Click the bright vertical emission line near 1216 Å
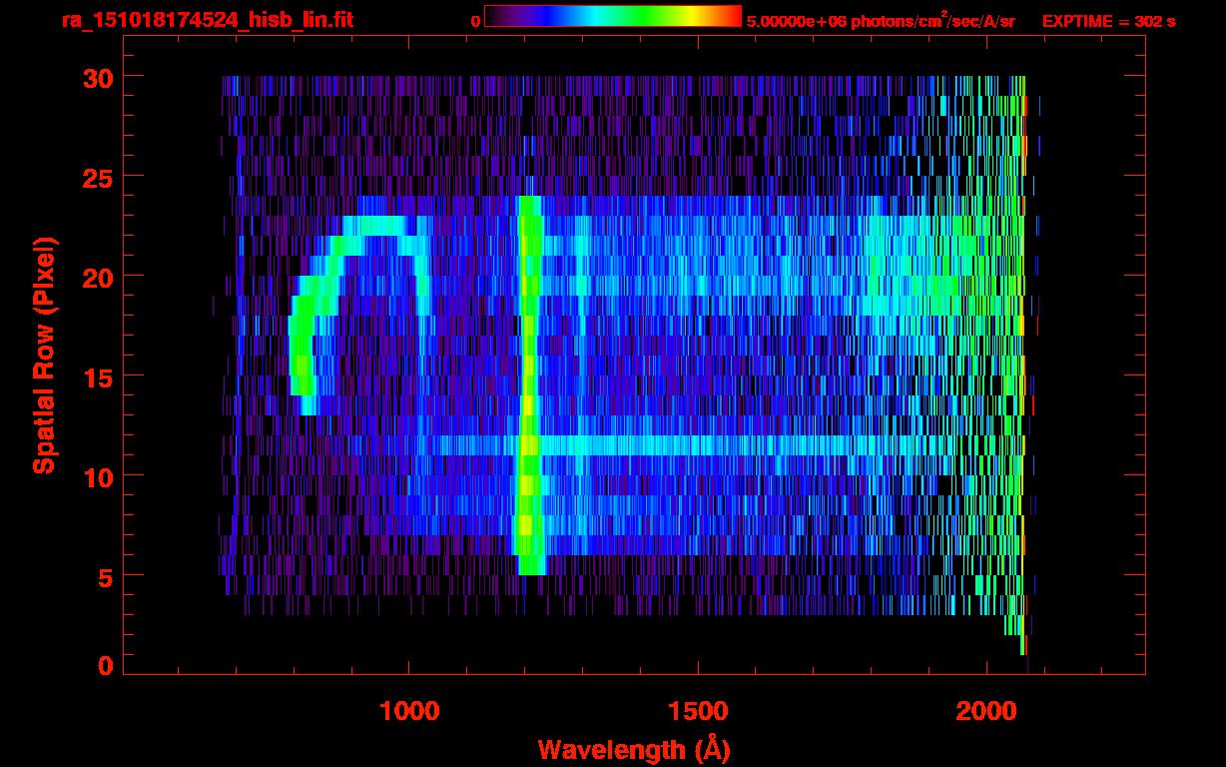The width and height of the screenshot is (1226, 767). 529,385
